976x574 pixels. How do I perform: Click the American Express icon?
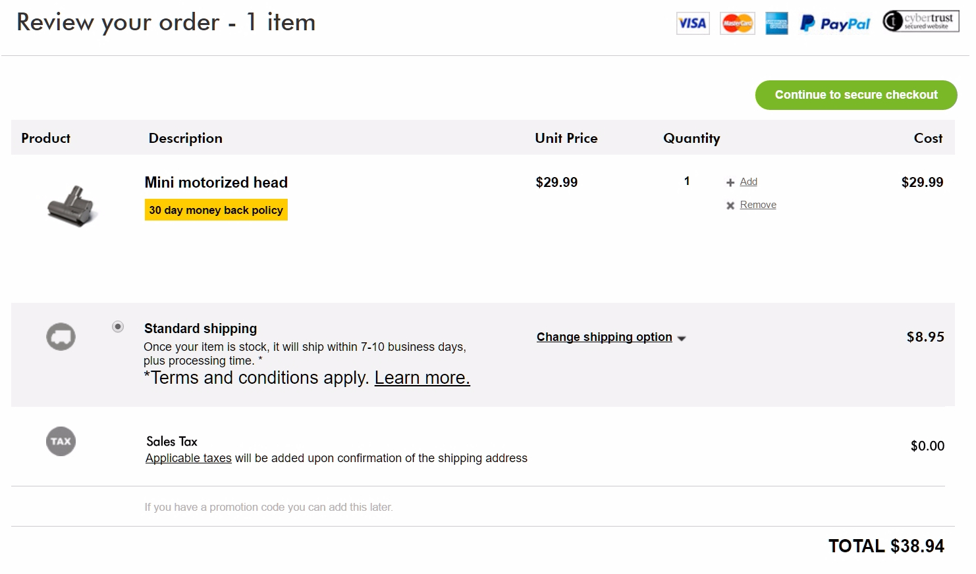[776, 24]
